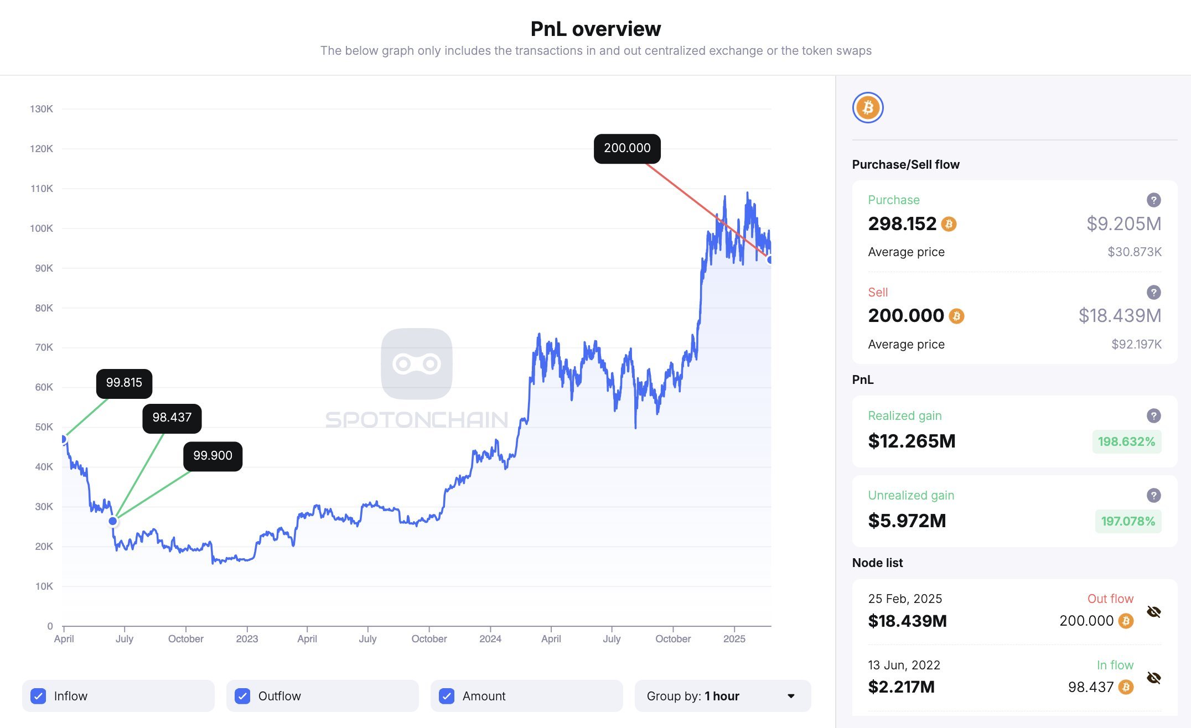The height and width of the screenshot is (728, 1191).
Task: Click the 99.900 inflow chart label
Action: tap(213, 456)
